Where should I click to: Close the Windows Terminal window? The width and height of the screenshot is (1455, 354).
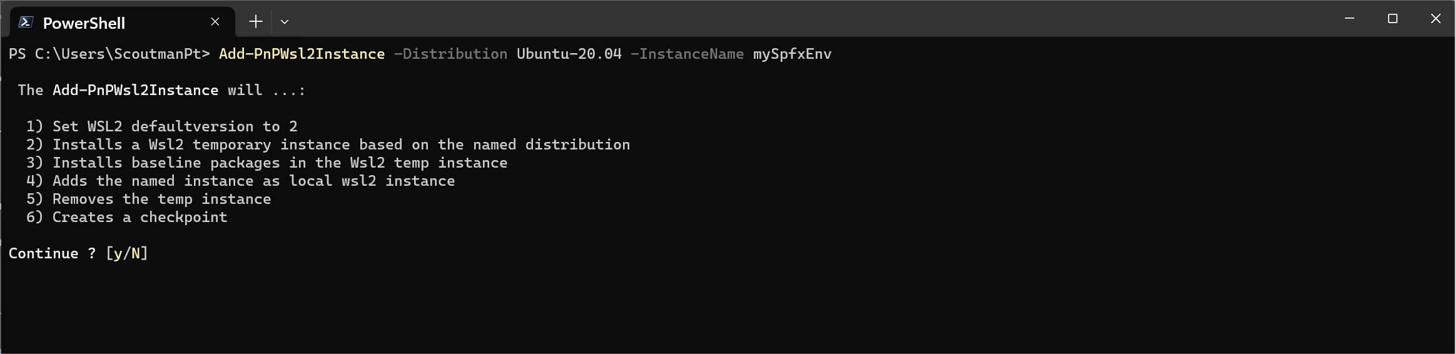coord(1436,19)
